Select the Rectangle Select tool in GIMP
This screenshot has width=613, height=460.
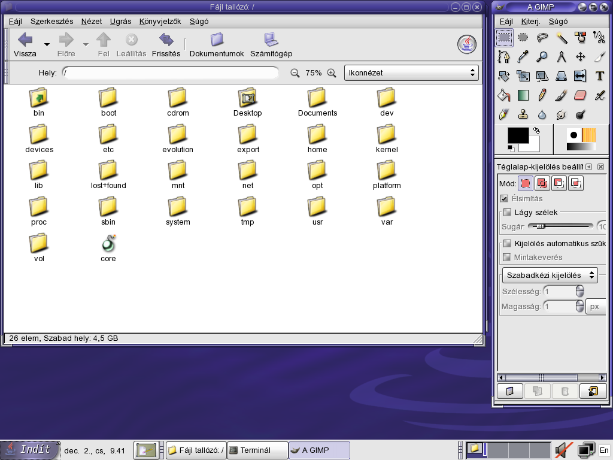(504, 38)
